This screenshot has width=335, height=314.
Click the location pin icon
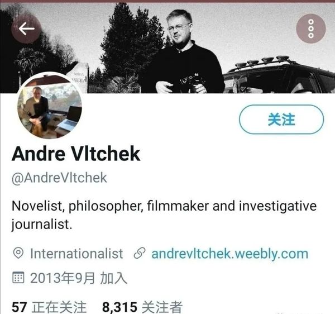point(18,253)
